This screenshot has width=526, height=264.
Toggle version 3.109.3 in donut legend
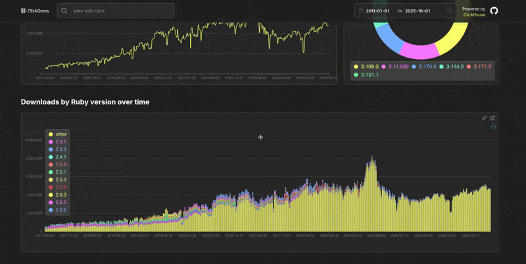(366, 67)
